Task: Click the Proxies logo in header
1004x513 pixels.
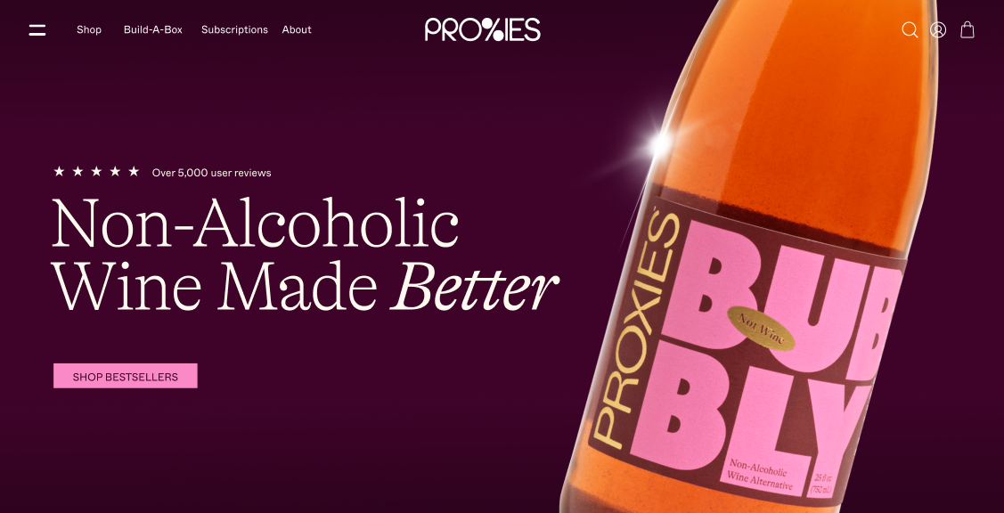Action: pos(483,29)
